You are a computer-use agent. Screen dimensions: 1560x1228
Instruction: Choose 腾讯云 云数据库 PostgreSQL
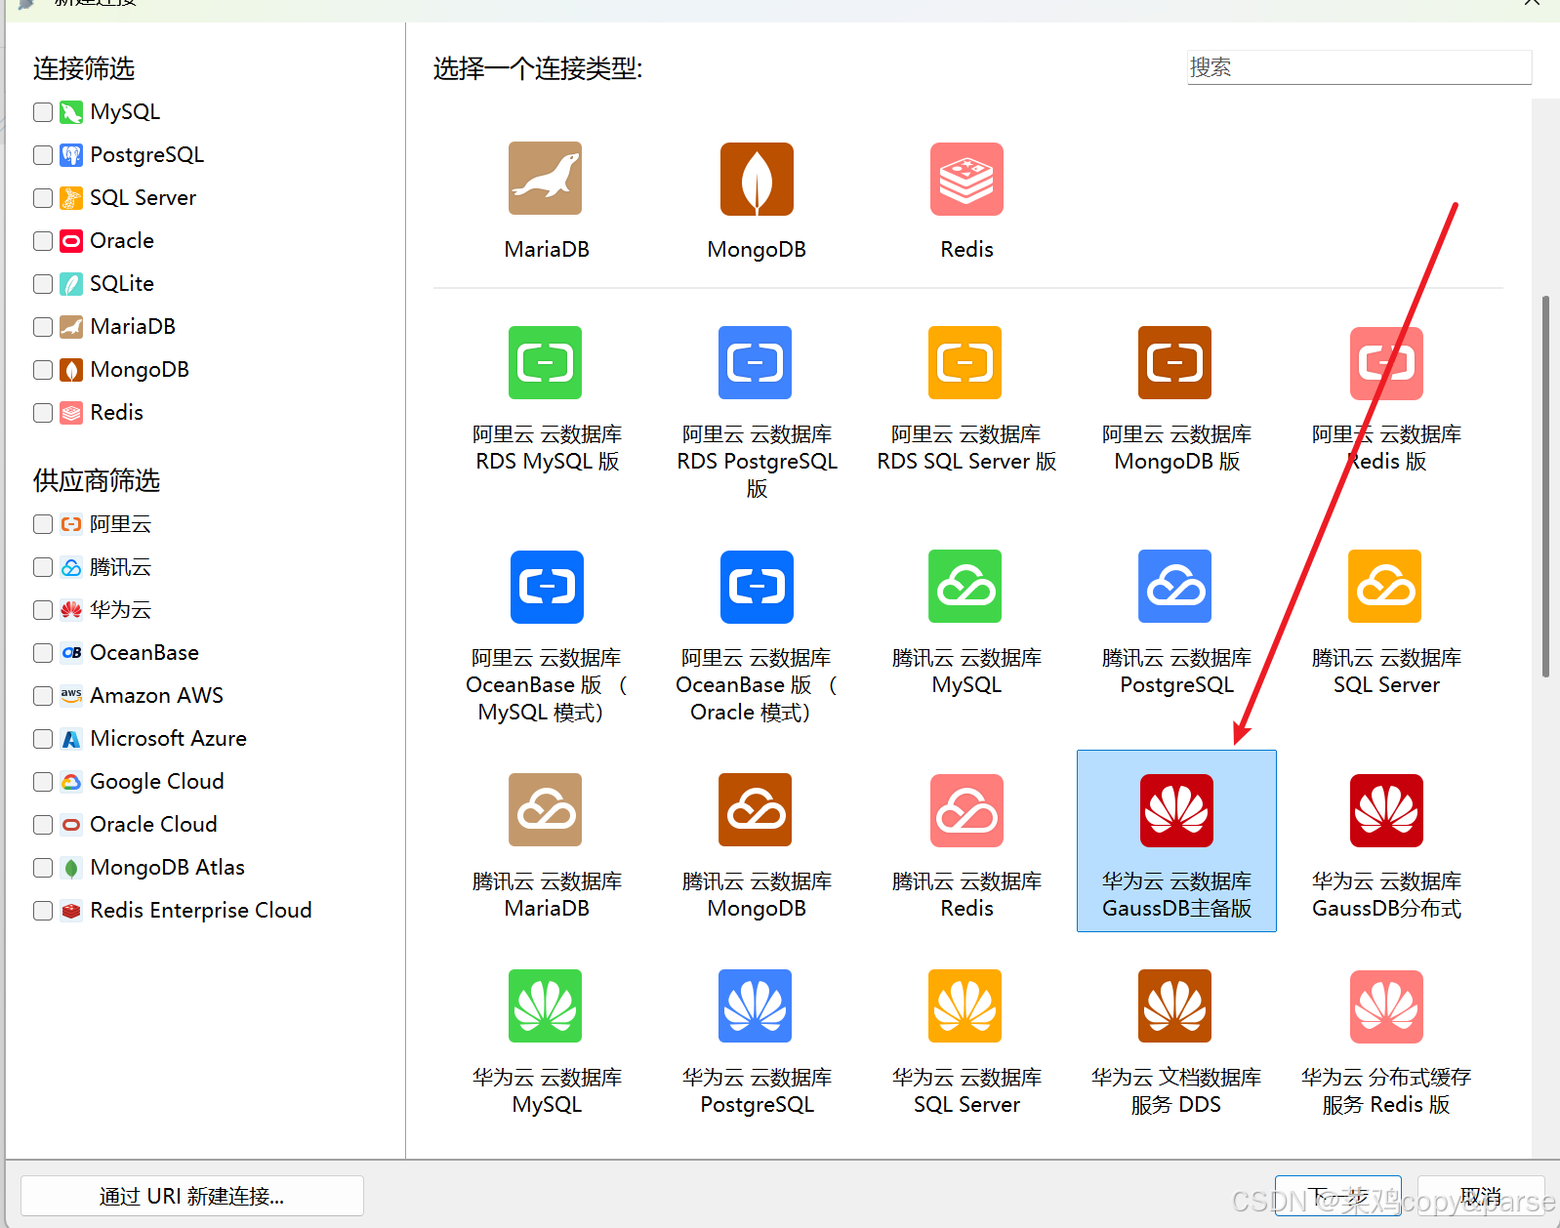1175,587
